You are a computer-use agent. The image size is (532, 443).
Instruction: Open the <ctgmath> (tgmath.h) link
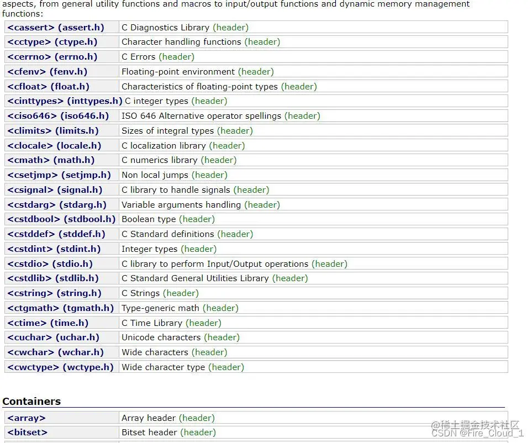60,308
